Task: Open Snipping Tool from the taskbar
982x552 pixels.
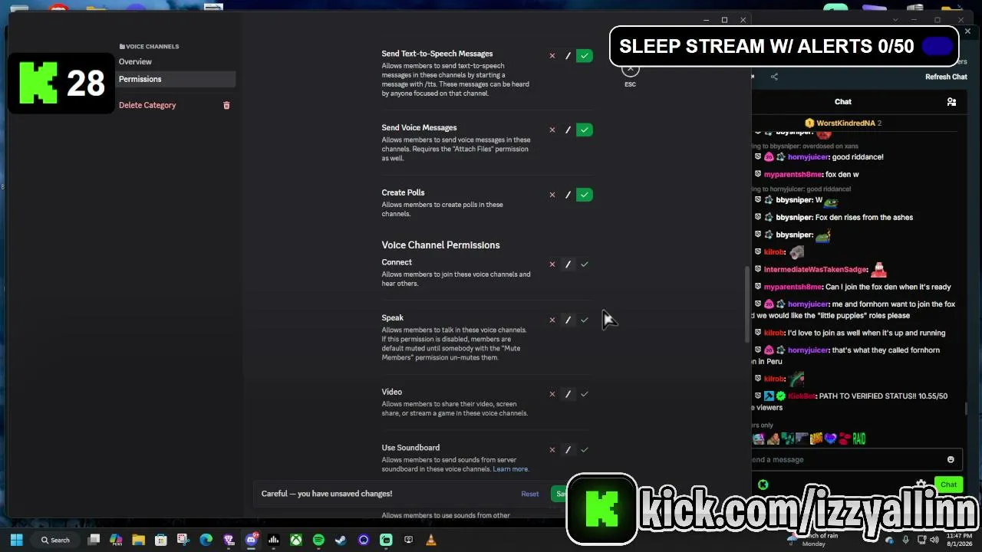Action: [183, 540]
